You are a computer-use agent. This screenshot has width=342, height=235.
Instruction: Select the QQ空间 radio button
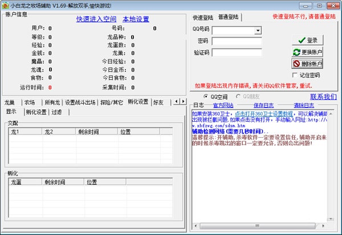(x=205, y=97)
